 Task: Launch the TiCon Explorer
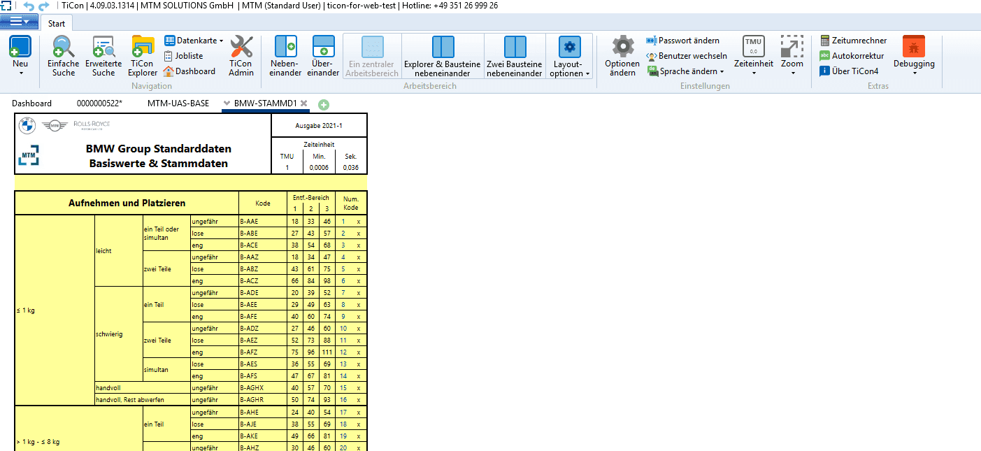pos(143,56)
